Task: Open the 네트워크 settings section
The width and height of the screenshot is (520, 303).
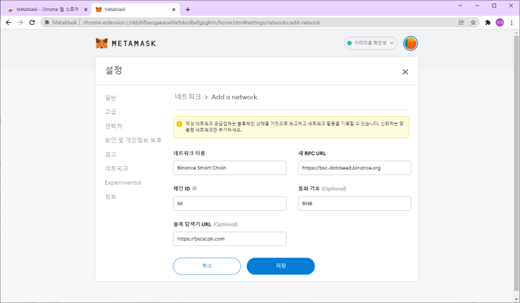Action: click(x=116, y=168)
